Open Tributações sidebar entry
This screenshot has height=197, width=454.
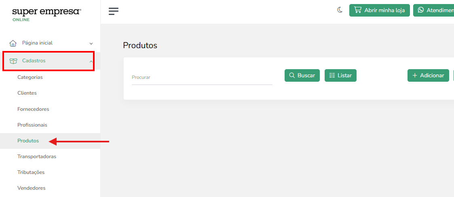(x=31, y=172)
